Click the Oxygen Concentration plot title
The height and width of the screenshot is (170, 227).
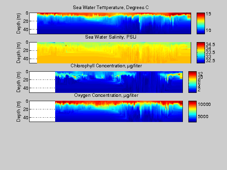click(x=106, y=95)
